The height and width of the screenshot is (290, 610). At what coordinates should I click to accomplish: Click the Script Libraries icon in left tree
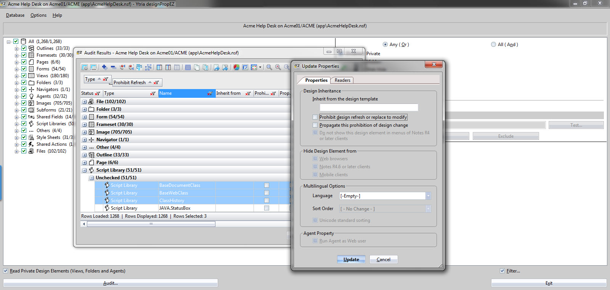(31, 124)
